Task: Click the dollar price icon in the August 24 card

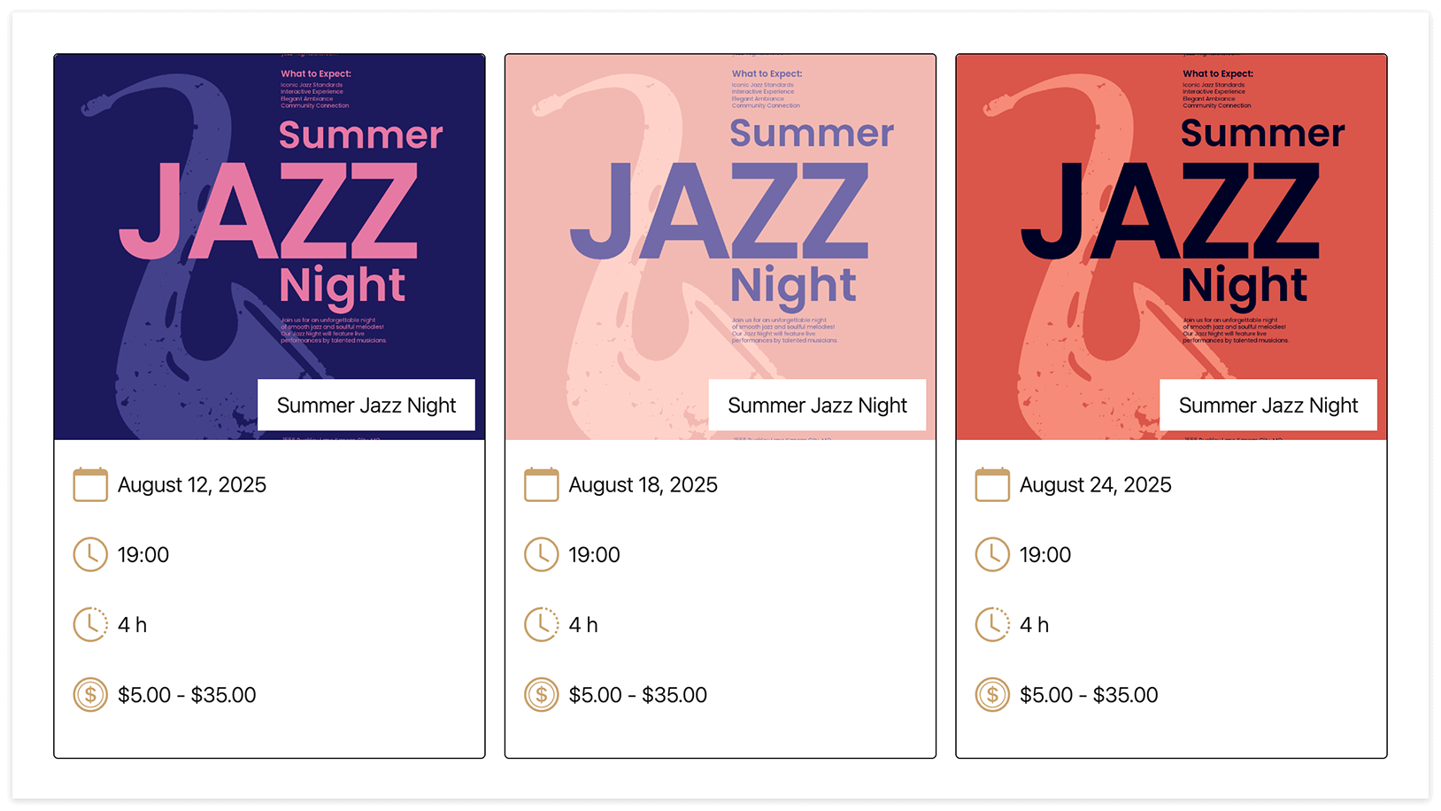Action: [992, 695]
